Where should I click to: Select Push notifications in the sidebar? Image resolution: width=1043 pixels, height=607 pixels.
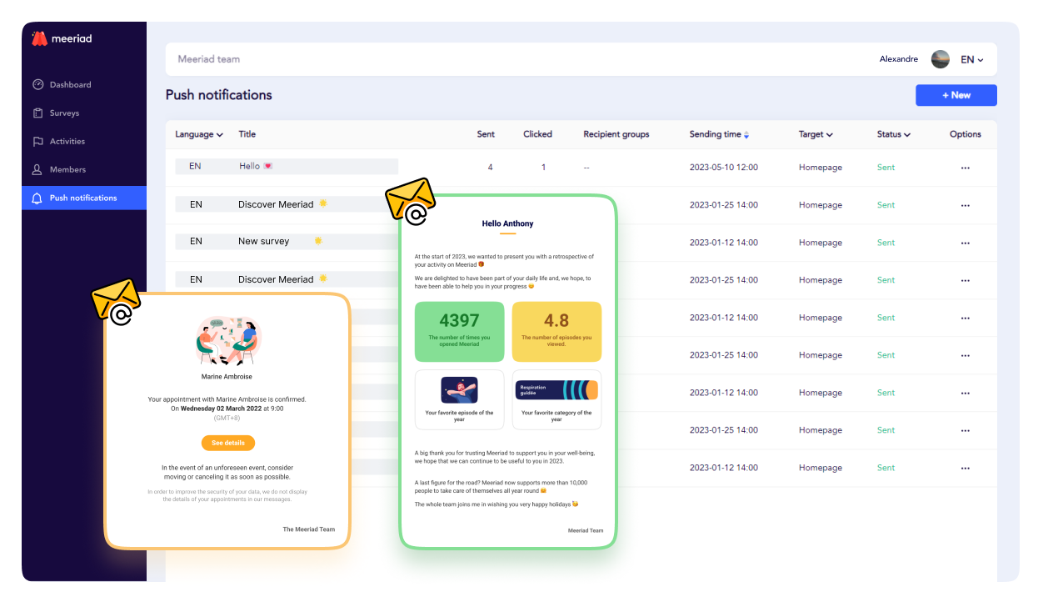(84, 198)
